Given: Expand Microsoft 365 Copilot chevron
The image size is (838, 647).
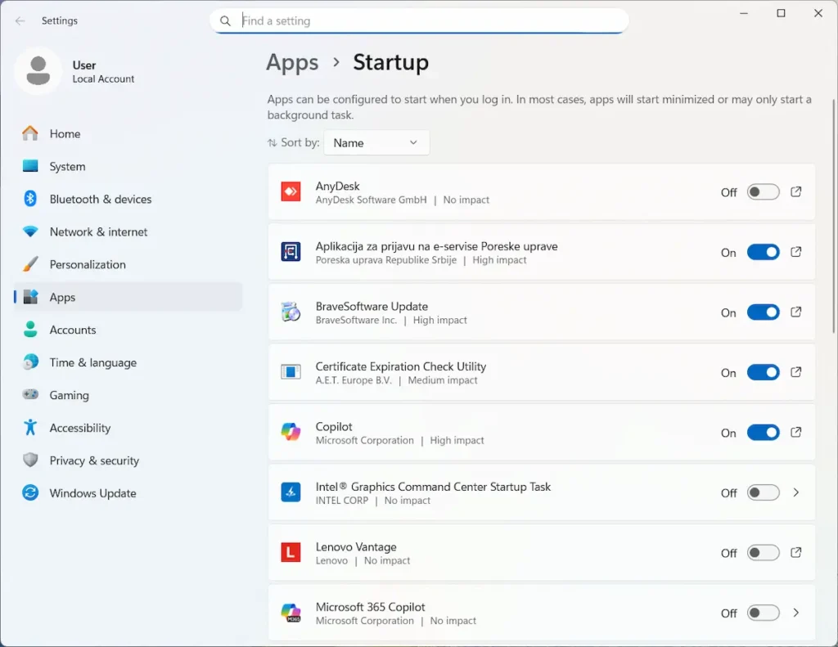Looking at the screenshot, I should [x=795, y=613].
